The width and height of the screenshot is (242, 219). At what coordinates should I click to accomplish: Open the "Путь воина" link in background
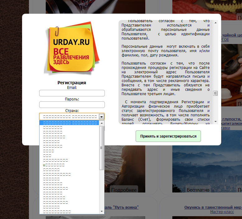click(122, 207)
